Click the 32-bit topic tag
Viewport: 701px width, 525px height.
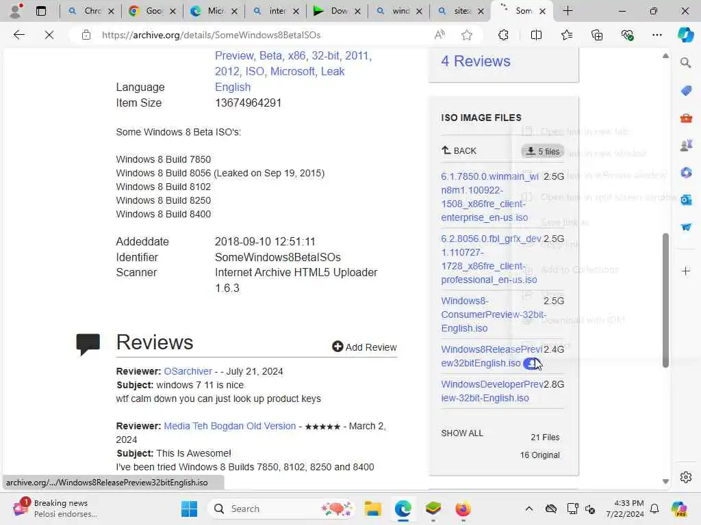(325, 56)
